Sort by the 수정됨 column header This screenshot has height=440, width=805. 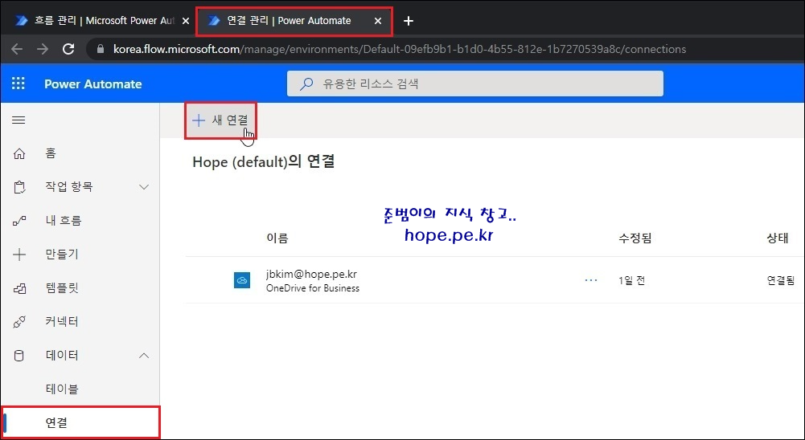tap(635, 238)
